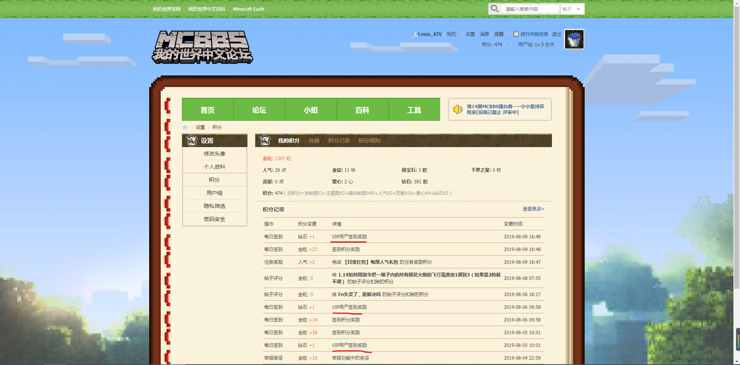The width and height of the screenshot is (740, 365).
Task: Click the magnifying glass search icon
Action: (494, 8)
